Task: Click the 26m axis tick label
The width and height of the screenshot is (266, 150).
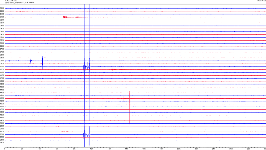Action: [231, 149]
